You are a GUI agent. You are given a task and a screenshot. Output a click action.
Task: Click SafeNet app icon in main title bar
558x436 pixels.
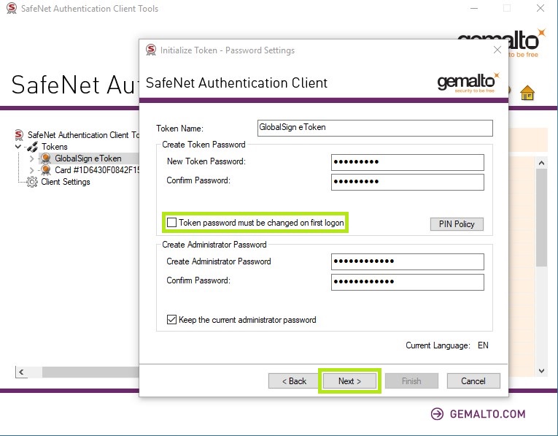pyautogui.click(x=12, y=8)
